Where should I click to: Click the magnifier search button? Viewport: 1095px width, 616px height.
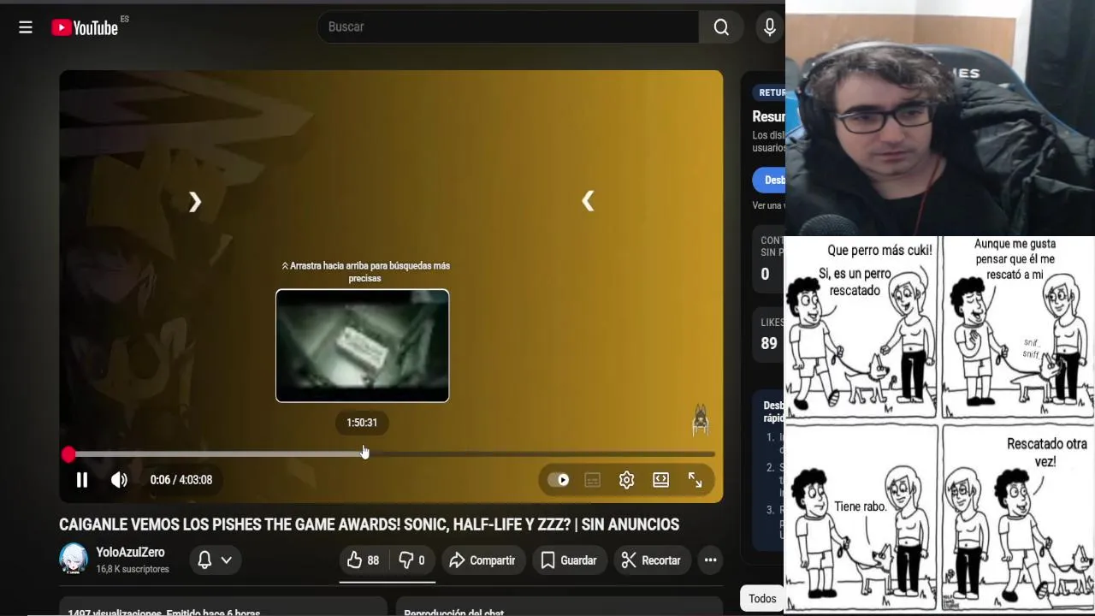coord(721,27)
